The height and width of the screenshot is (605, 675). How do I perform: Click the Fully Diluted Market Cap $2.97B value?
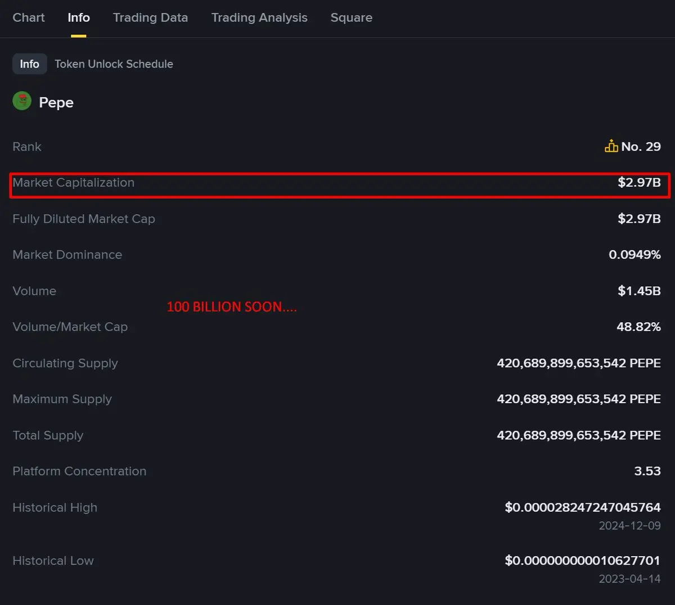pos(639,219)
